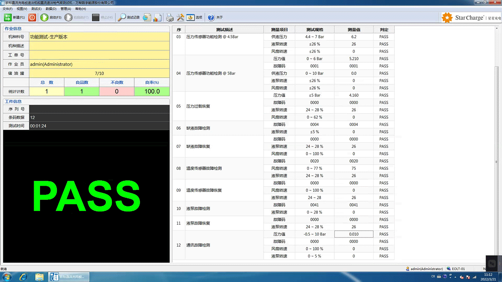502x282 pixels.
Task: Open the 管理(A) menu
Action: click(66, 9)
